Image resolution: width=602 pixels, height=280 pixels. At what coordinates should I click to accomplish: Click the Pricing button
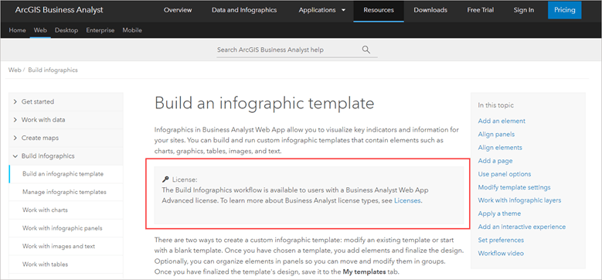point(565,10)
